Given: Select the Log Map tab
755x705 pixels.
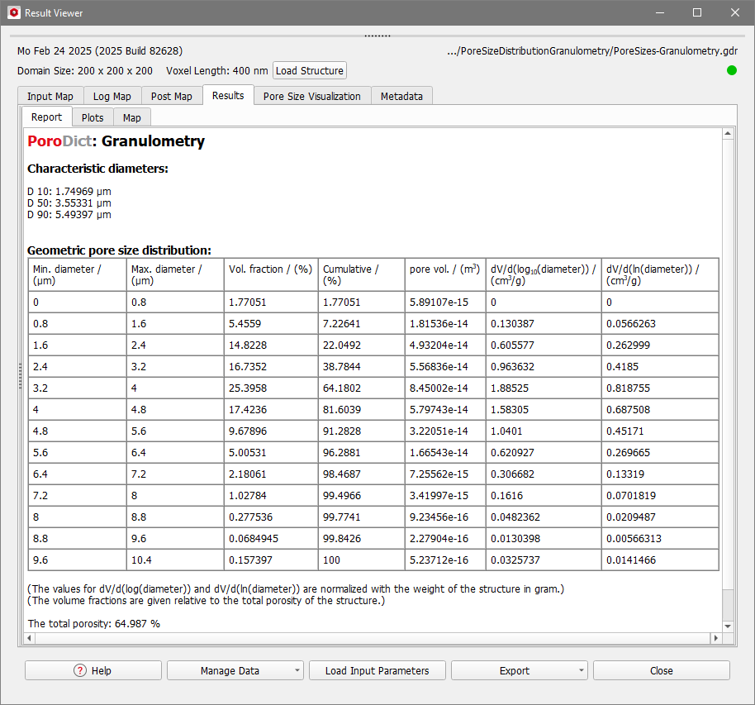Looking at the screenshot, I should click(112, 96).
